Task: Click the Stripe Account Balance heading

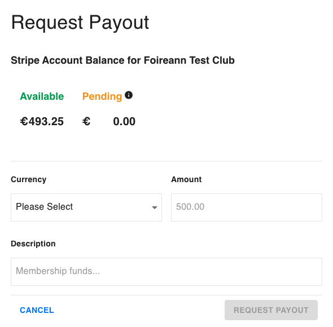Action: pos(122,60)
